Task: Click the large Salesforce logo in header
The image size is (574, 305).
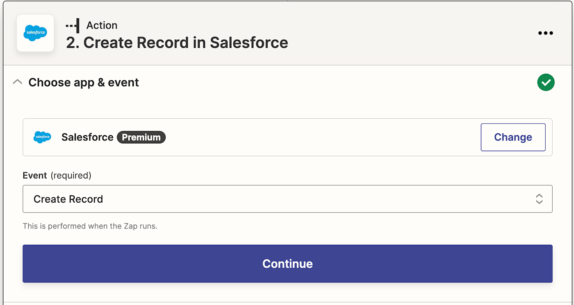Action: (x=35, y=33)
